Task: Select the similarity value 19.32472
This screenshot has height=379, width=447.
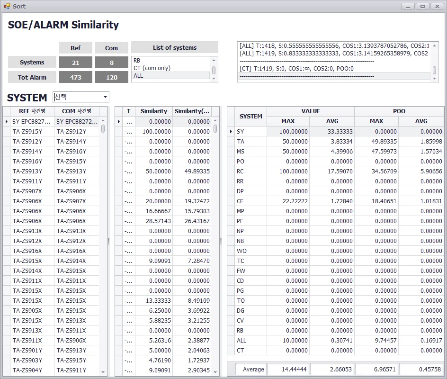Action: 192,201
